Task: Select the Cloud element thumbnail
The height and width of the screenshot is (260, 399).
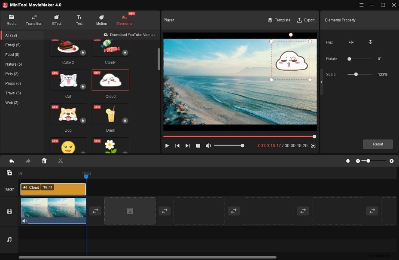Action: click(x=110, y=80)
